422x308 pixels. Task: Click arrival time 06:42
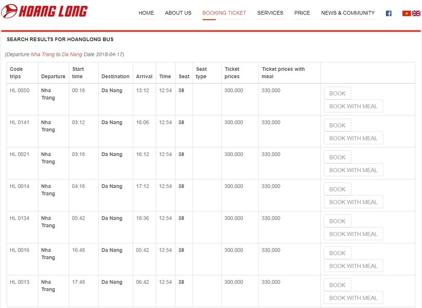click(x=143, y=282)
